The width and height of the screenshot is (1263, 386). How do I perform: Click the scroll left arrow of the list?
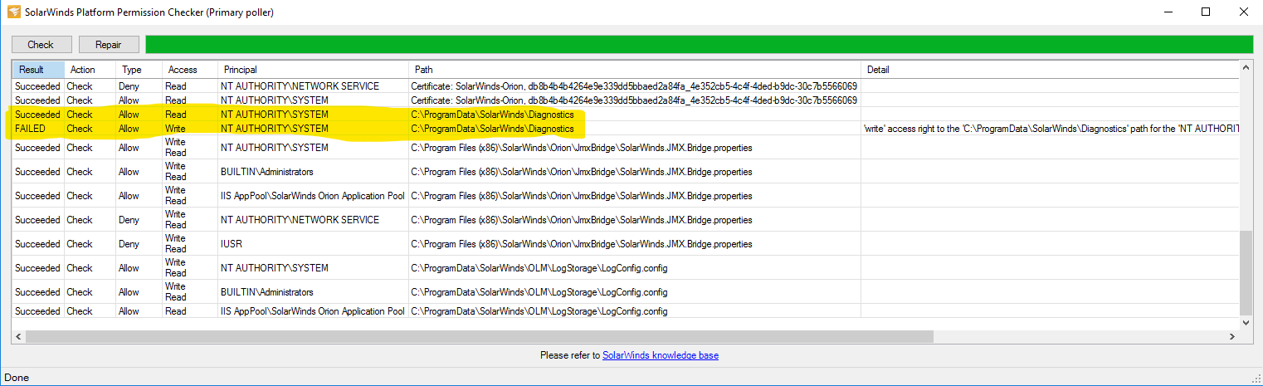click(18, 336)
